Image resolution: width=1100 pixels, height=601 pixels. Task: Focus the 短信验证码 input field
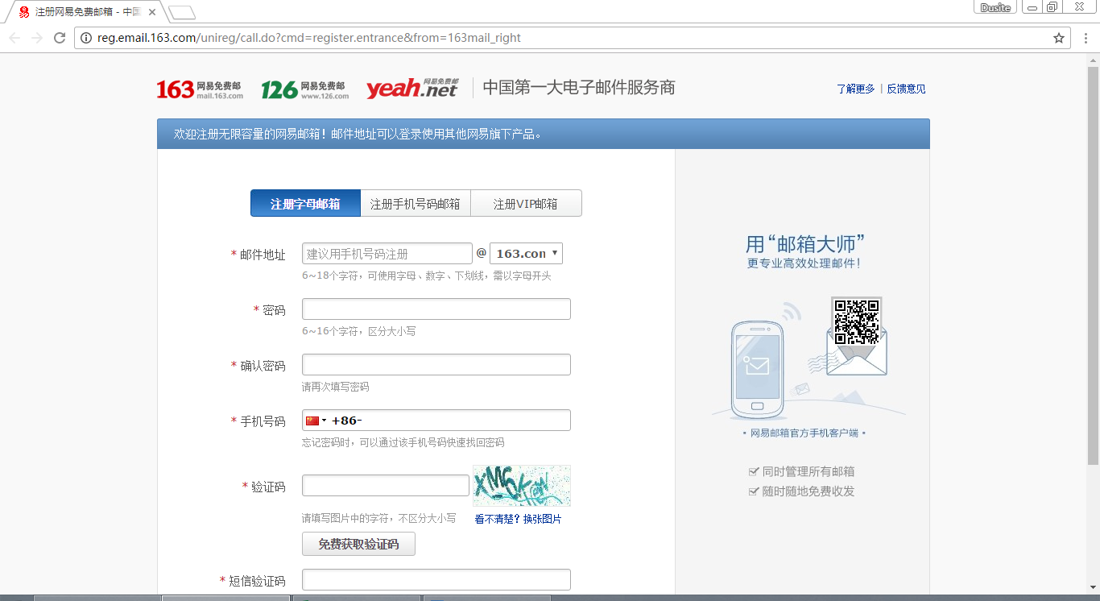pos(436,580)
